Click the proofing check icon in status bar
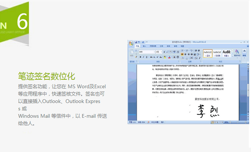 click(148, 122)
